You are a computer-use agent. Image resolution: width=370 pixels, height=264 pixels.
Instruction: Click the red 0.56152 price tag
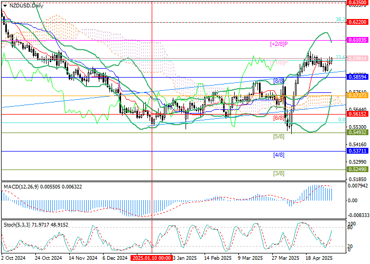[357, 114]
